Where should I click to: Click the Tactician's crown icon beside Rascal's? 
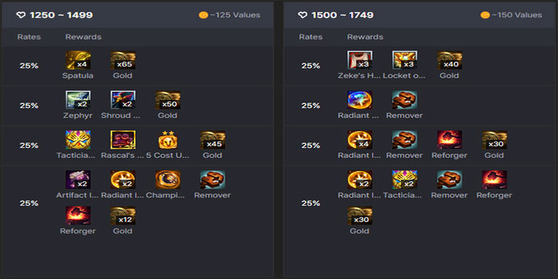[x=78, y=140]
